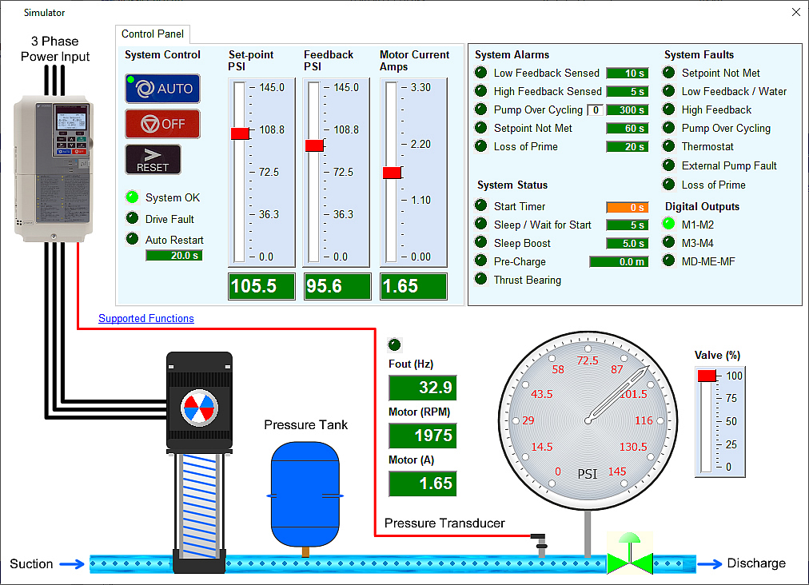This screenshot has width=809, height=585.
Task: Open the Control Panel tab
Action: point(153,34)
